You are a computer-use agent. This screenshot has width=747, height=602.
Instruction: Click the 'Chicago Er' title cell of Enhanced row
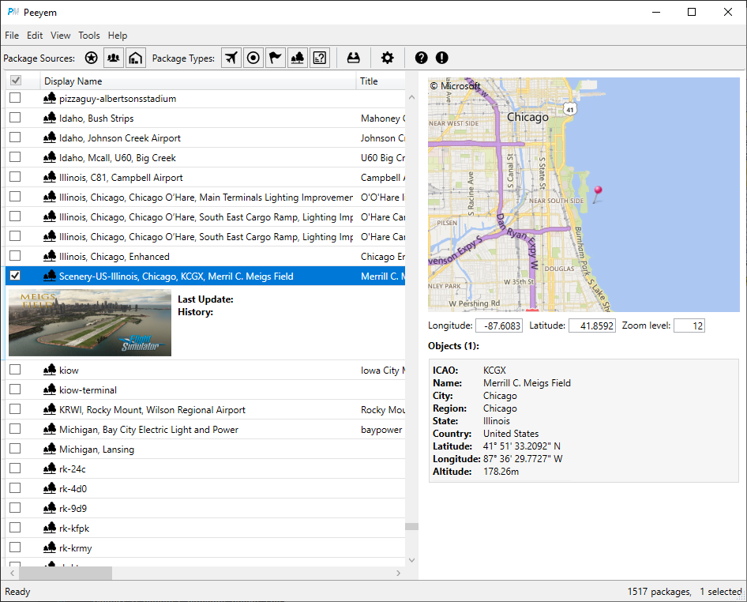point(383,257)
